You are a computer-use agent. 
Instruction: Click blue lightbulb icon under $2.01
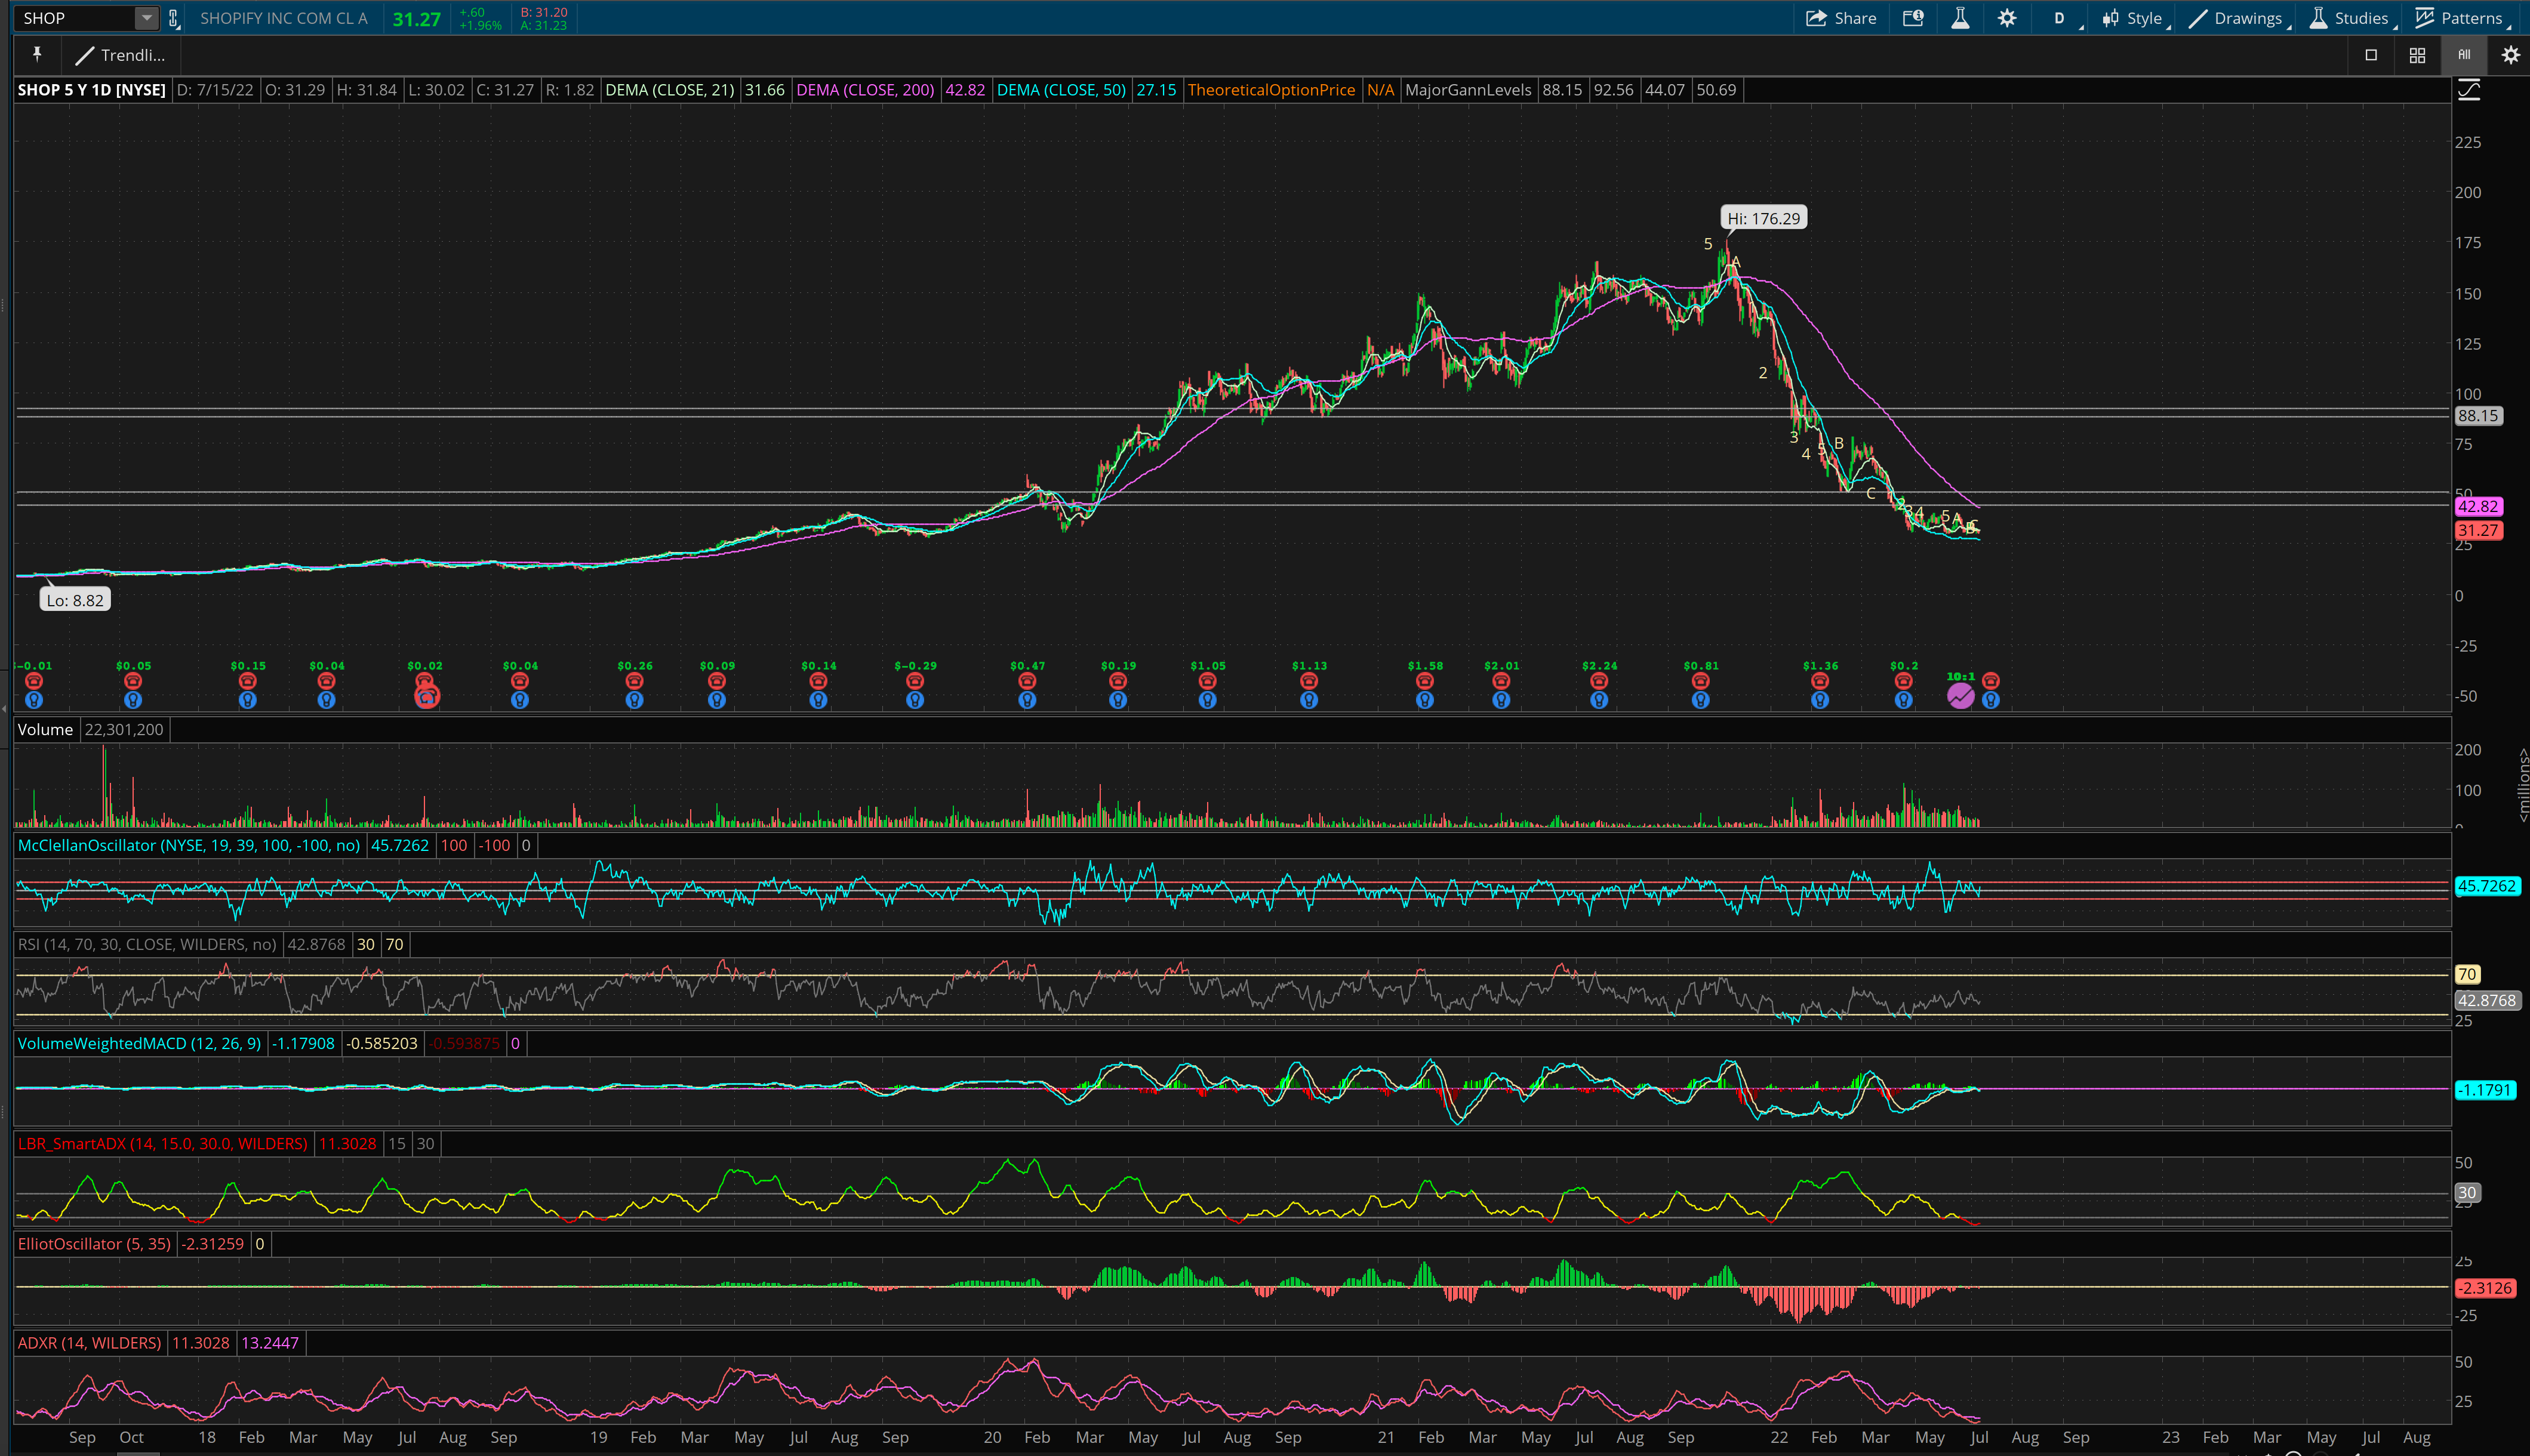(1501, 700)
